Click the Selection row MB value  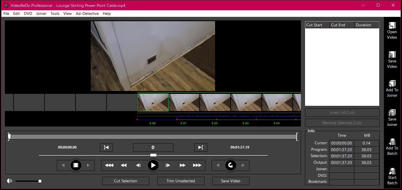click(x=367, y=156)
